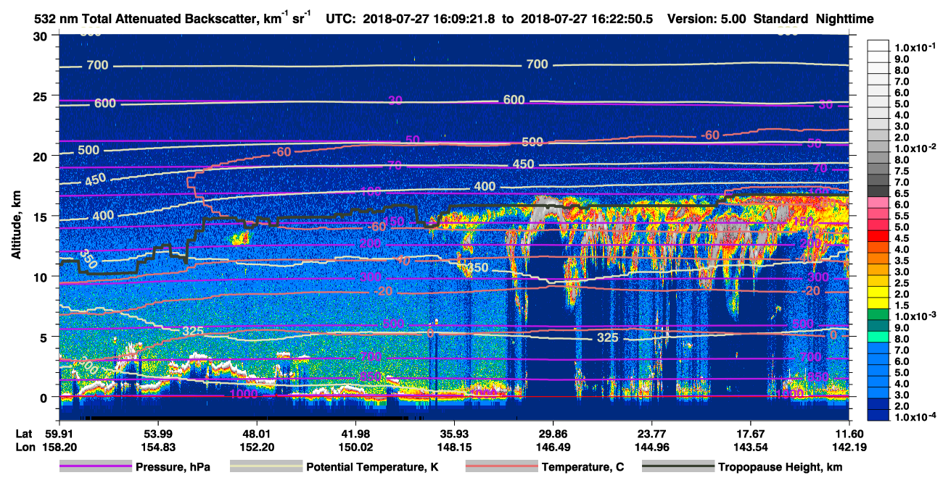
Task: Click the Pressure, hPa legend label
Action: (173, 468)
